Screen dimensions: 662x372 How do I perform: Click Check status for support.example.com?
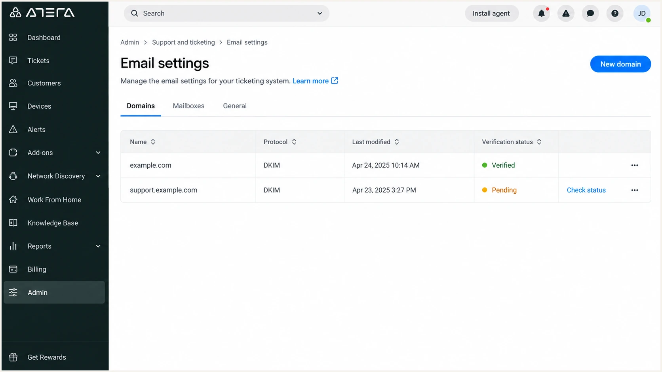point(586,190)
